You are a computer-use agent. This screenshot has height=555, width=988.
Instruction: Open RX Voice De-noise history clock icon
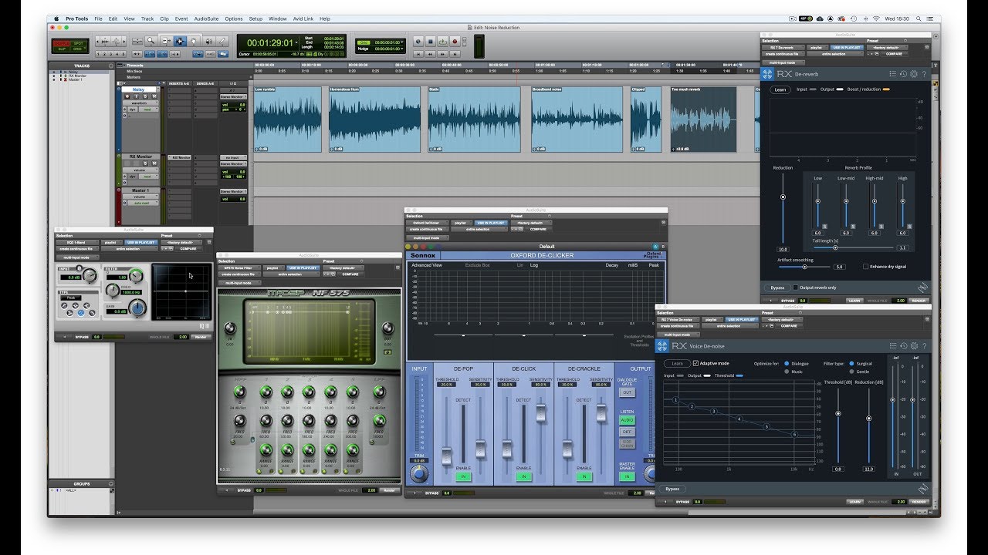tap(904, 346)
